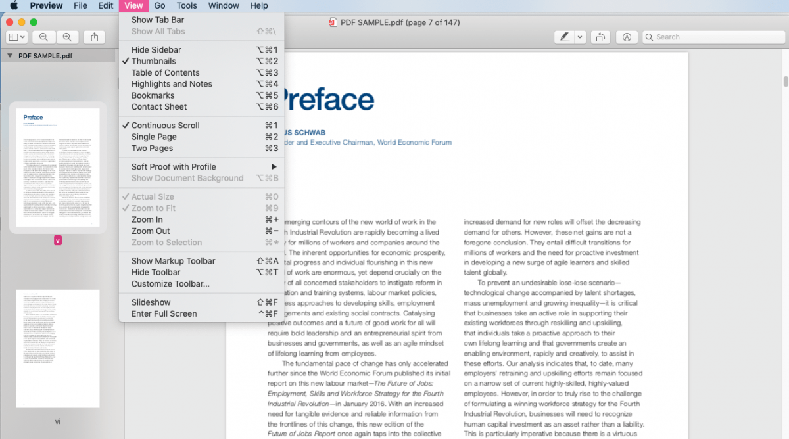Select Single Page display mode
Image resolution: width=789 pixels, height=439 pixels.
coord(202,137)
